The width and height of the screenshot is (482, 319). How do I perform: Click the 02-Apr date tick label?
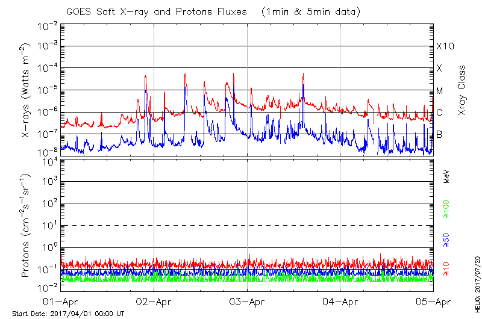(154, 301)
